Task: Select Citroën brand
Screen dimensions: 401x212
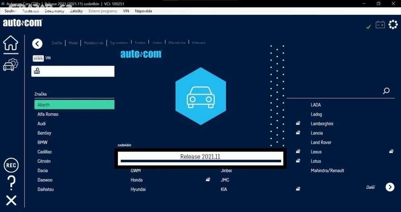Action: pos(44,161)
